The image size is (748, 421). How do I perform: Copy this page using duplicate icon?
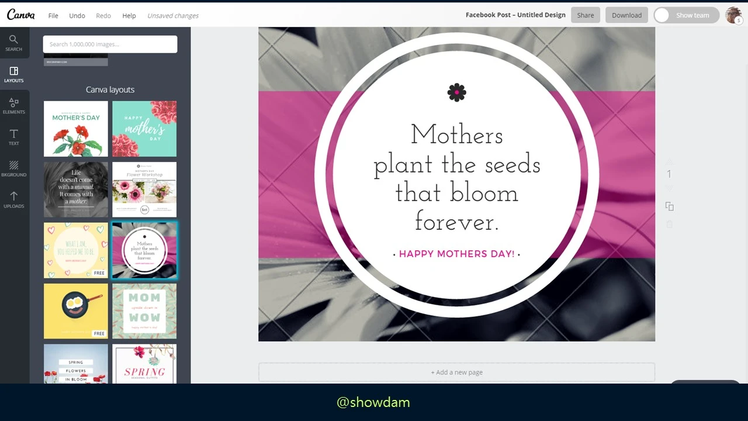click(670, 206)
